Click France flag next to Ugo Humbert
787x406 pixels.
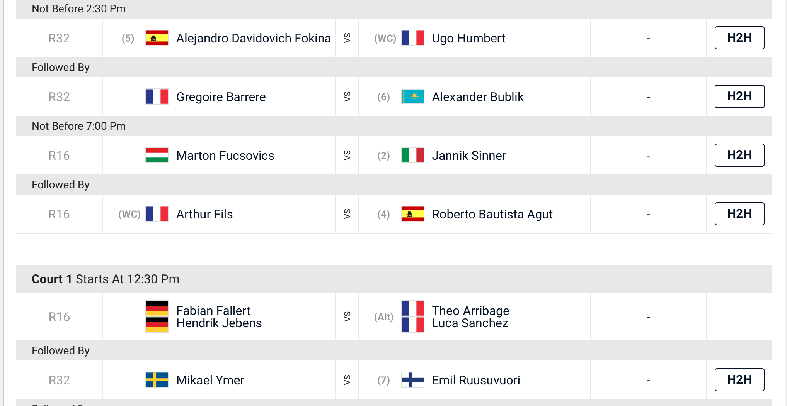click(412, 38)
